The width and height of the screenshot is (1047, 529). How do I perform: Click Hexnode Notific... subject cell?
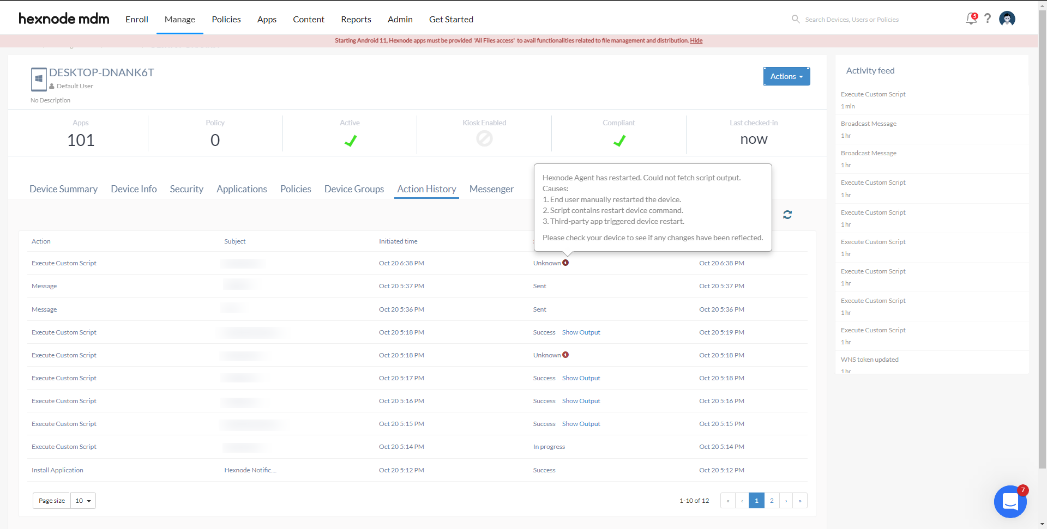[250, 470]
